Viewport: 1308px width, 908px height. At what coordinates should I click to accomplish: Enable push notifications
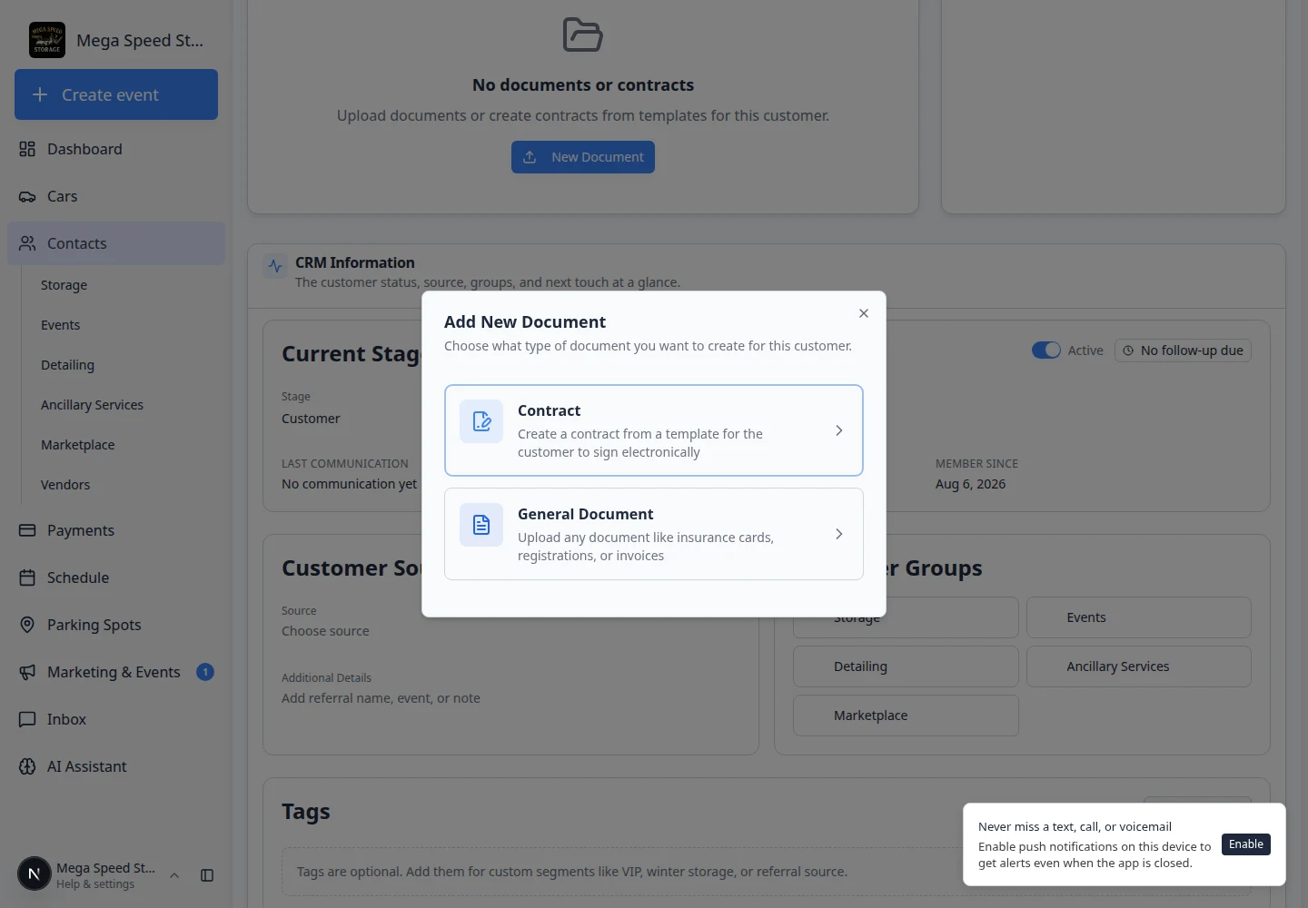click(x=1246, y=844)
